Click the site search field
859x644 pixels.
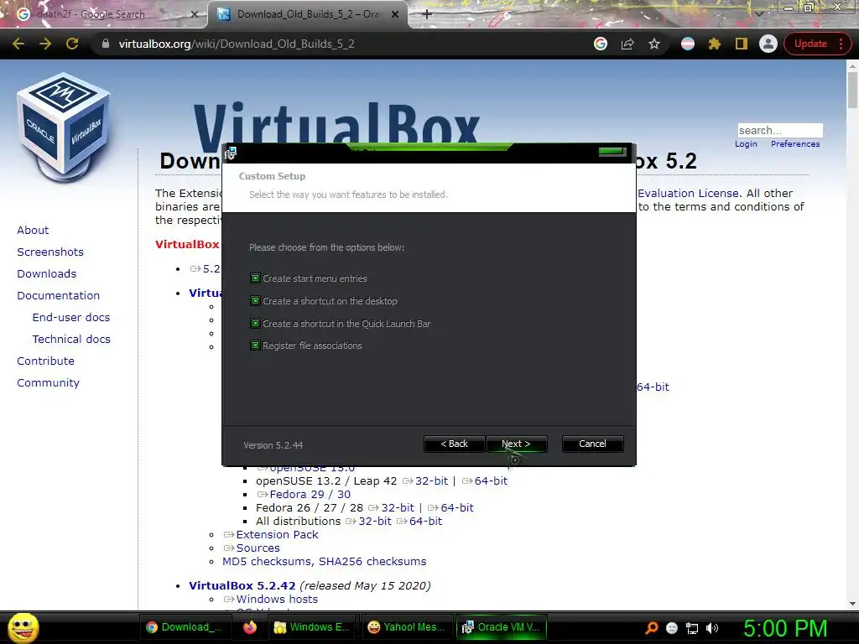(780, 130)
